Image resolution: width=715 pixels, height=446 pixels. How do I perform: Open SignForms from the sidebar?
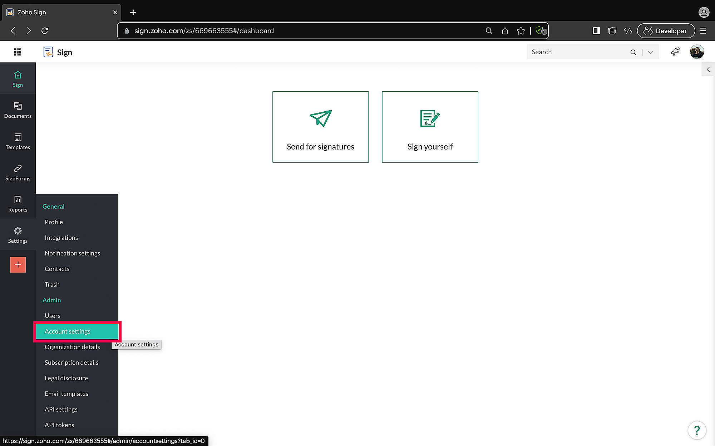18,172
